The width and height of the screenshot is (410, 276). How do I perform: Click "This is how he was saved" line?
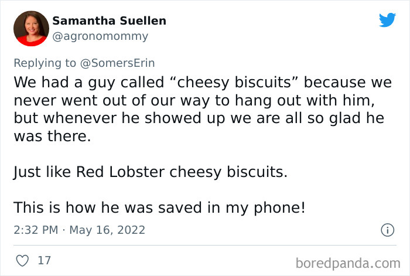tap(159, 207)
